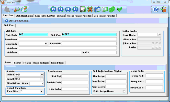Open Son Kontrol Kriterleri tab
This screenshot has width=170, height=102.
(x=105, y=16)
